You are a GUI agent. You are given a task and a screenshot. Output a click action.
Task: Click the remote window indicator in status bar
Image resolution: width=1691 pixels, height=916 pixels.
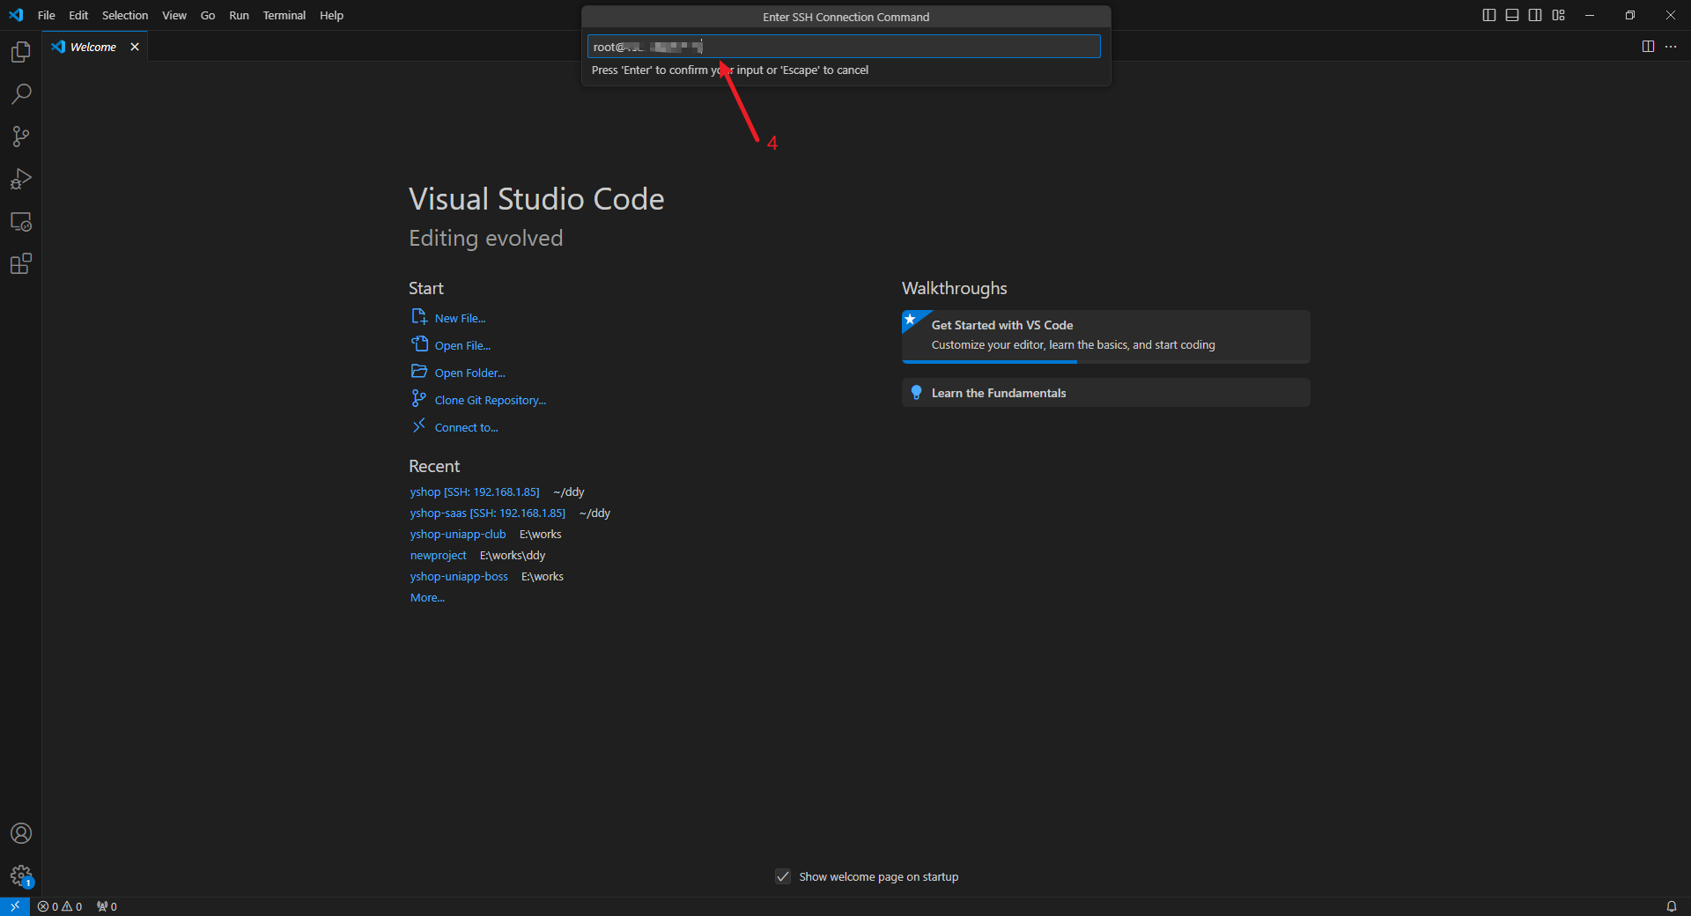coord(15,906)
